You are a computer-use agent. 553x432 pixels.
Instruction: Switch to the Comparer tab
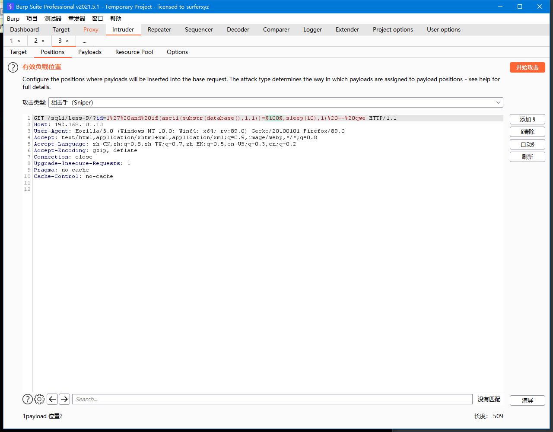[276, 29]
